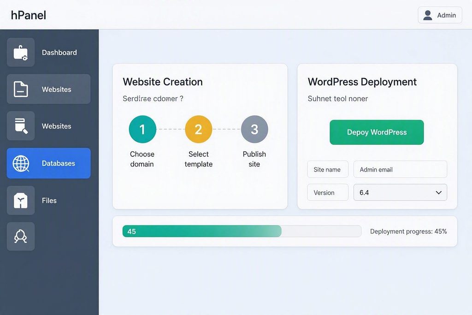Select step 2 circle
Viewport: 472px width, 315px height.
[198, 129]
